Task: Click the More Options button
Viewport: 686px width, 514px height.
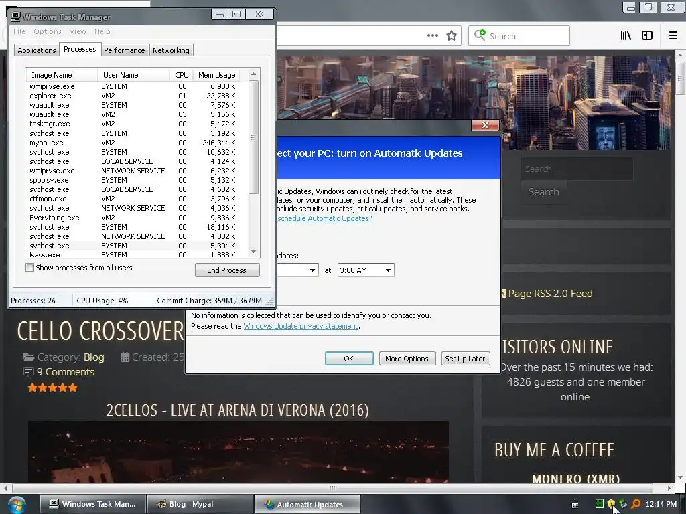Action: tap(407, 359)
